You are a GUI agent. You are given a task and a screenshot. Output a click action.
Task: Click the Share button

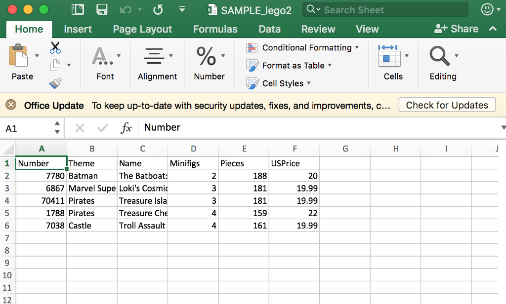[456, 29]
